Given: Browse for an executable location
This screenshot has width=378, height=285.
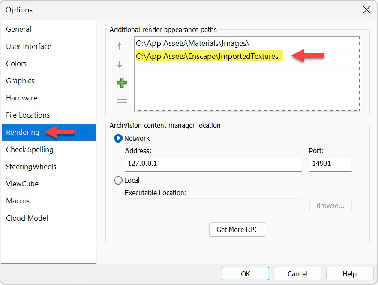Looking at the screenshot, I should click(x=330, y=205).
